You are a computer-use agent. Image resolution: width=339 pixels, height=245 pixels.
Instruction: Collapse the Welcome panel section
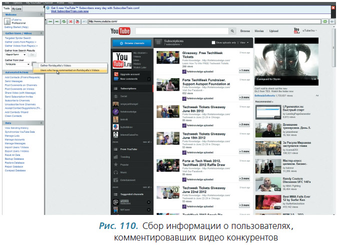(41, 15)
